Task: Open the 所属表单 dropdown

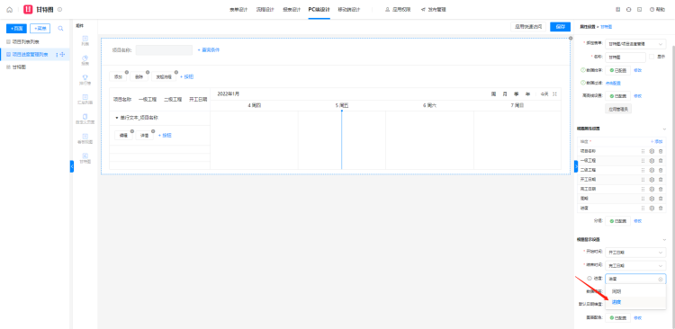Action: (635, 44)
